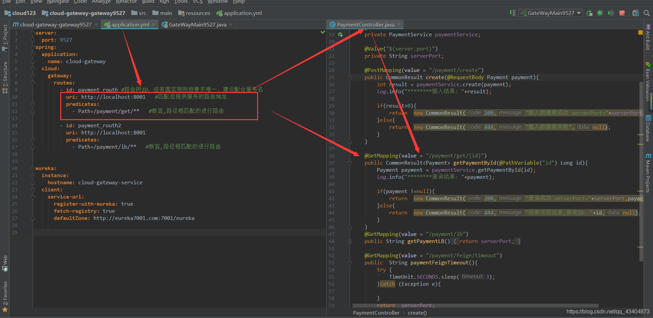Click the main breadcrumb folder
Viewport: 653px width, 318px height.
[x=162, y=13]
